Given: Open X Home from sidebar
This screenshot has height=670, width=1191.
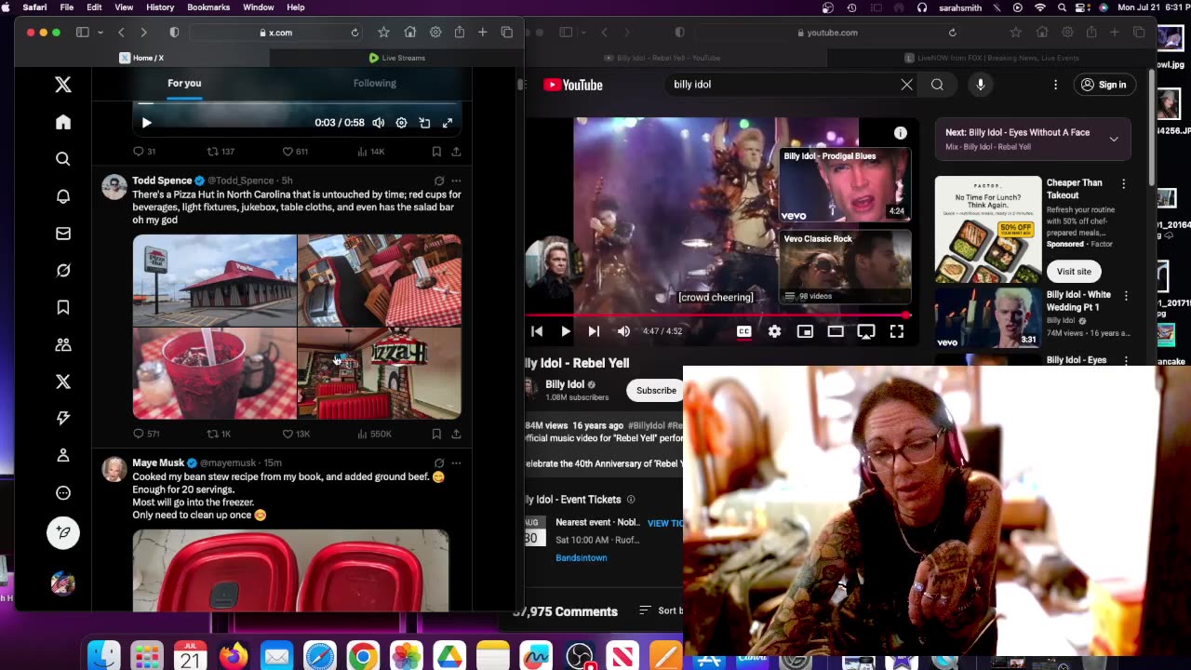Looking at the screenshot, I should (x=63, y=122).
